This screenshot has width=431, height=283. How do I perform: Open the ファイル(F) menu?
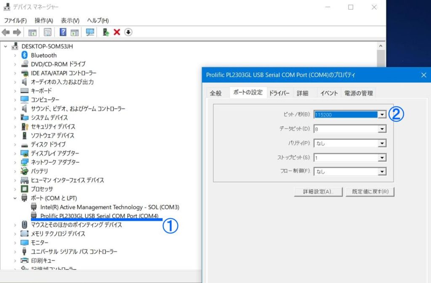pyautogui.click(x=16, y=21)
